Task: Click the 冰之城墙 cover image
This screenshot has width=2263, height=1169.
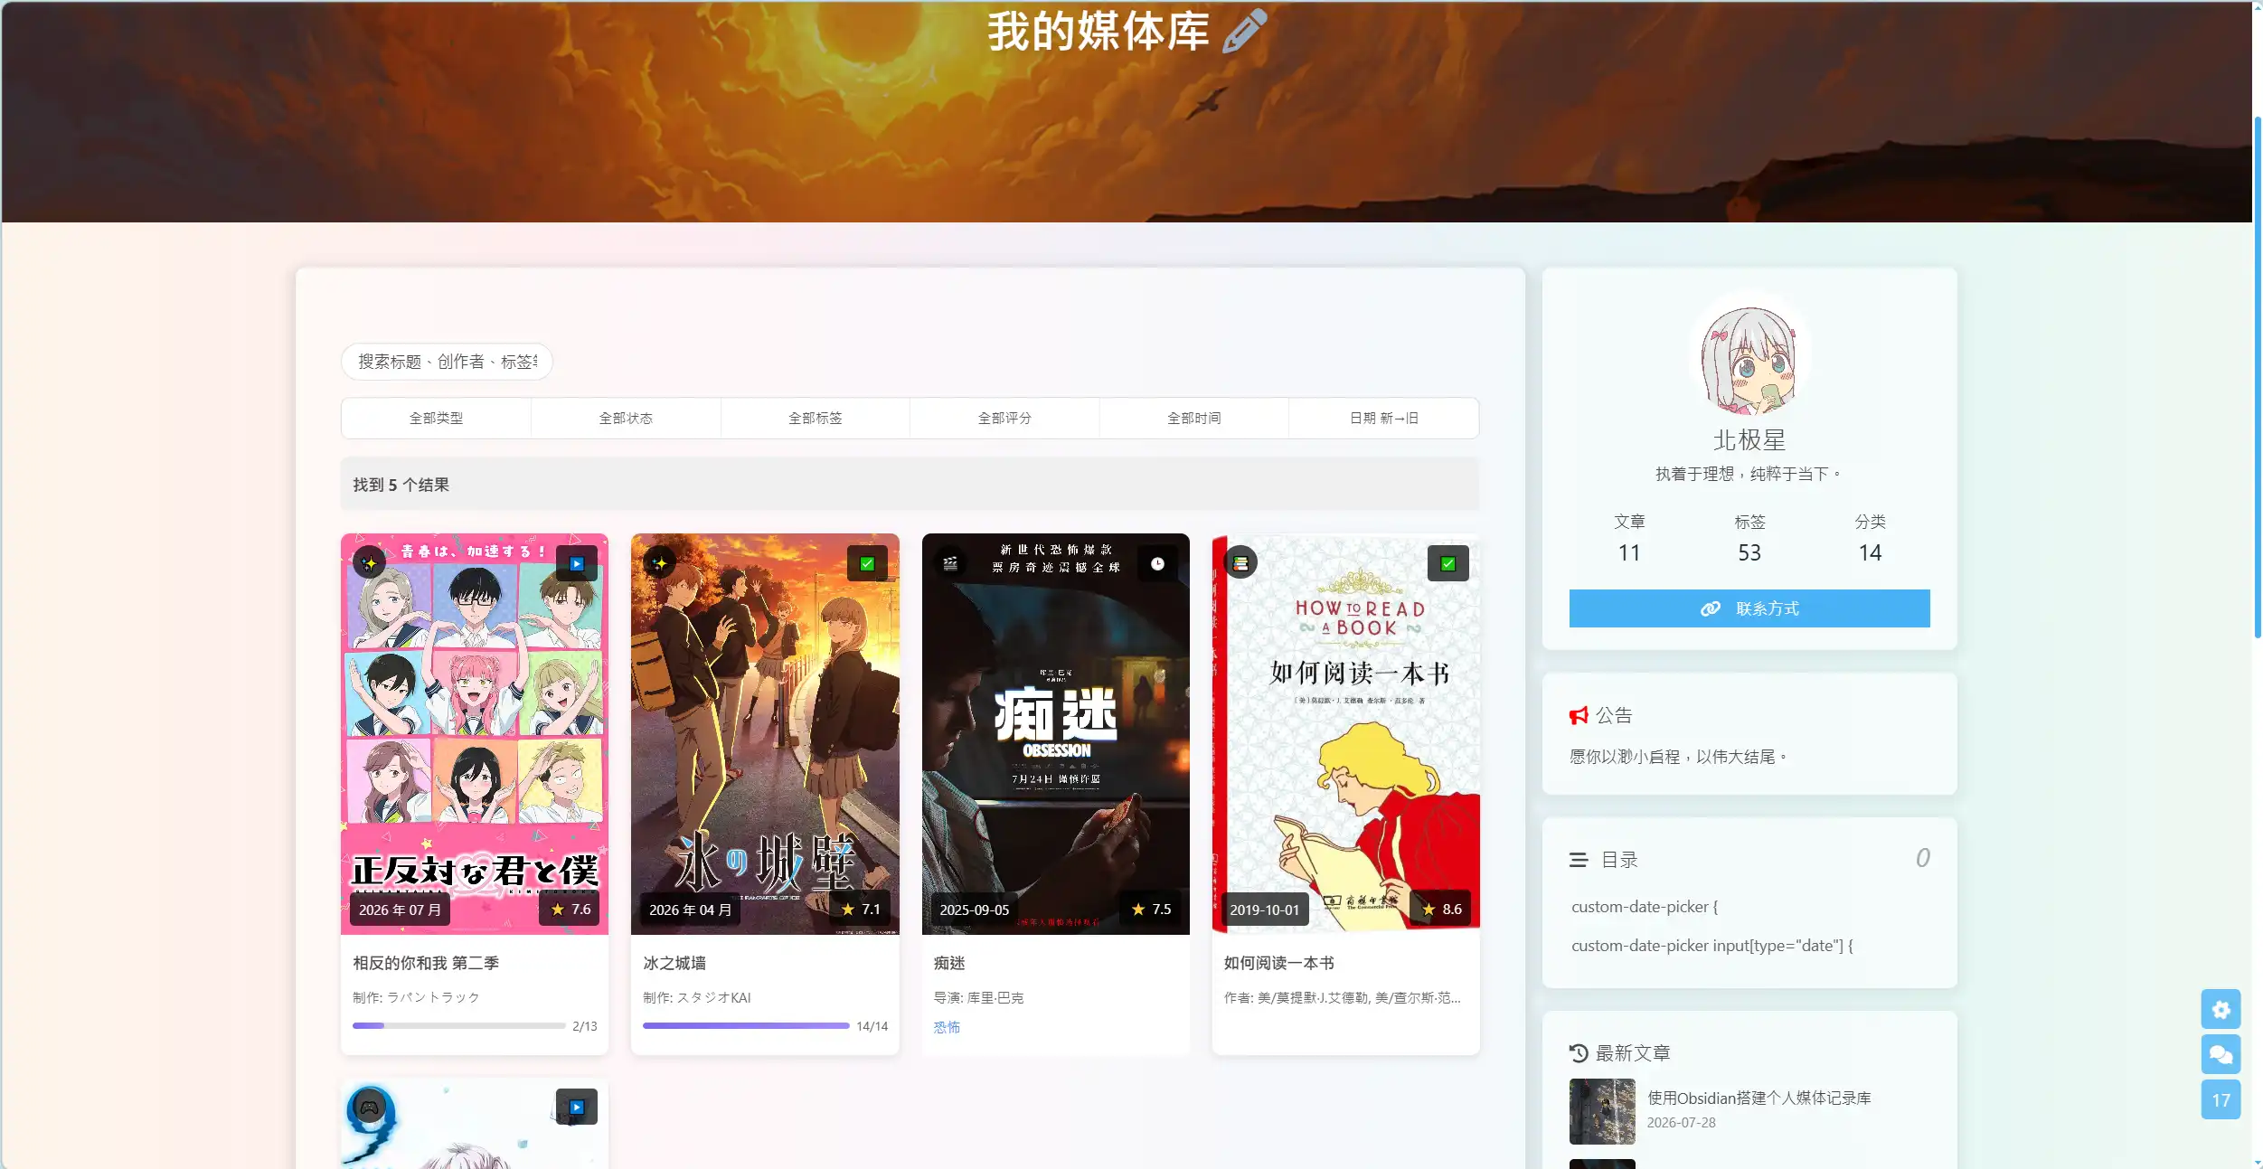Action: pyautogui.click(x=765, y=733)
